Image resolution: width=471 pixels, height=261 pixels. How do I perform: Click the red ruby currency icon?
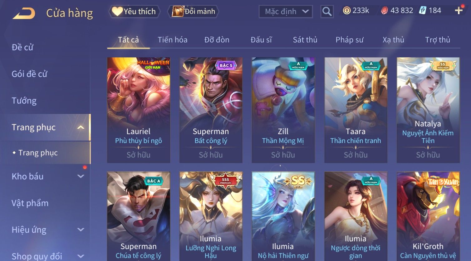click(x=385, y=11)
